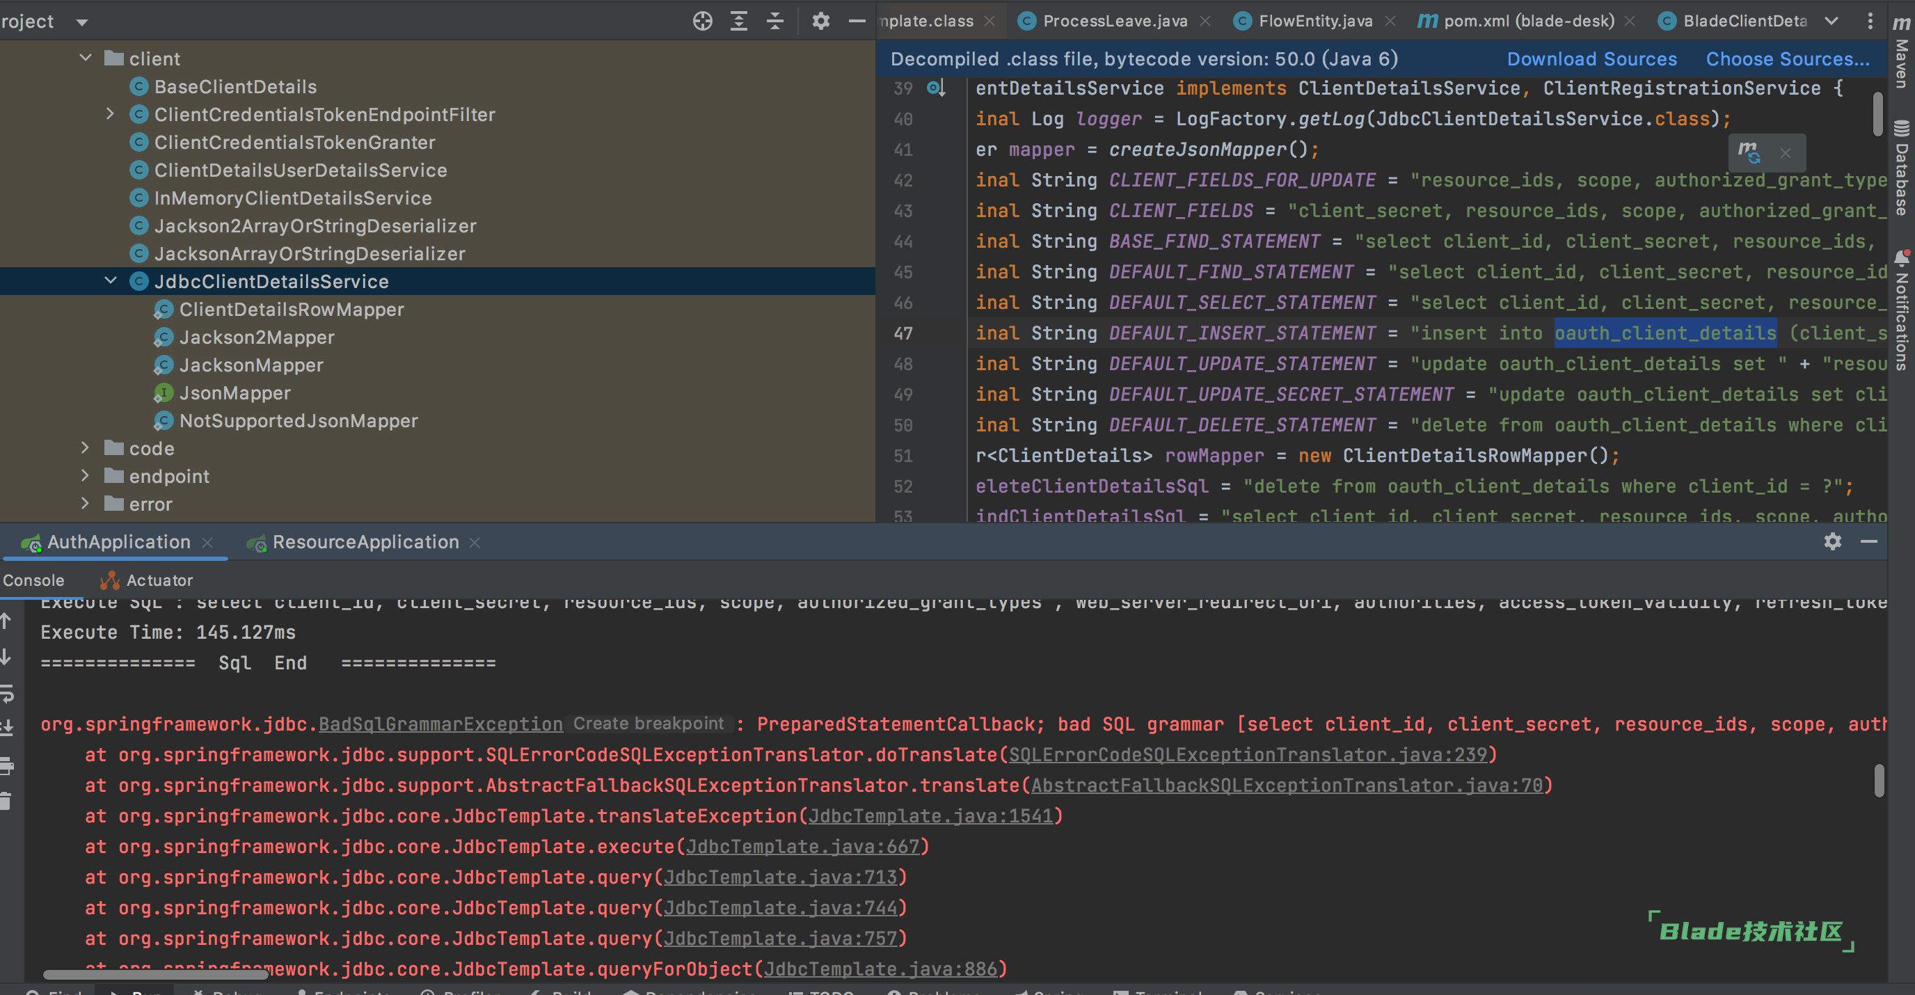Select Jackson2Mapper inner class
The image size is (1915, 995).
coord(257,337)
